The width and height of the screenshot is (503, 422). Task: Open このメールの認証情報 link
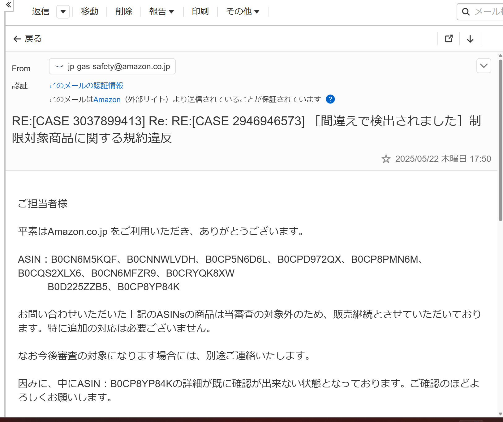click(x=86, y=86)
